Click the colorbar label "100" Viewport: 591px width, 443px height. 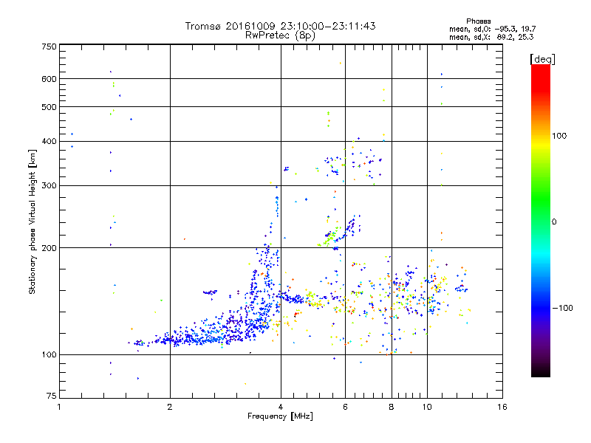[559, 136]
